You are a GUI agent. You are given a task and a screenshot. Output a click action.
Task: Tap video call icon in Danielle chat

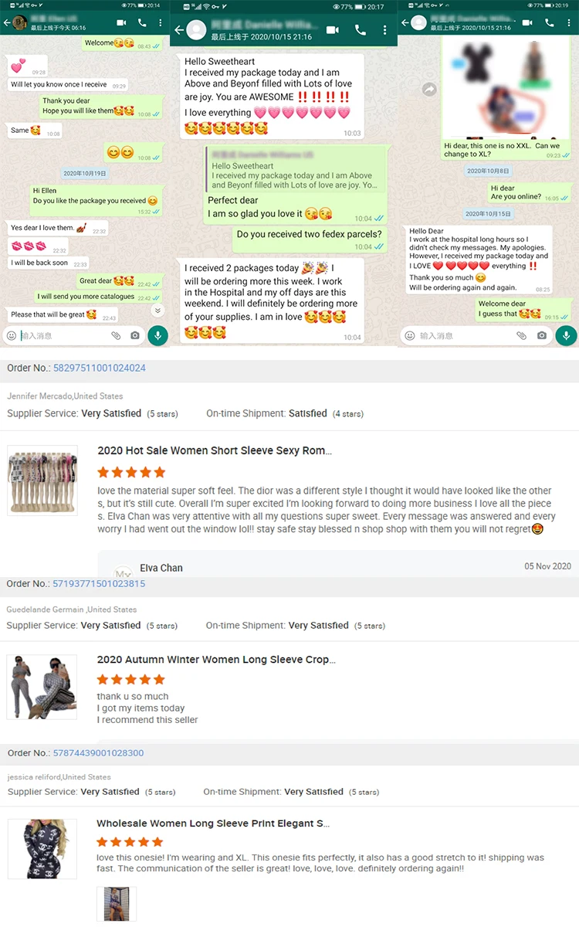pos(333,30)
